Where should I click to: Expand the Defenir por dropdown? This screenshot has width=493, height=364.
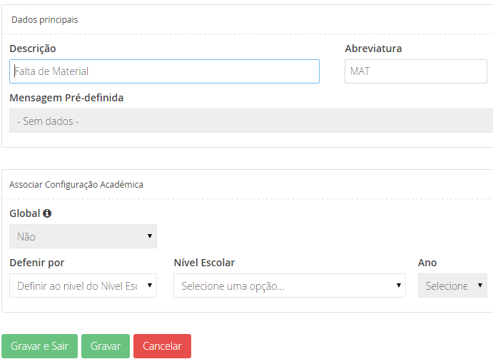[x=83, y=285]
